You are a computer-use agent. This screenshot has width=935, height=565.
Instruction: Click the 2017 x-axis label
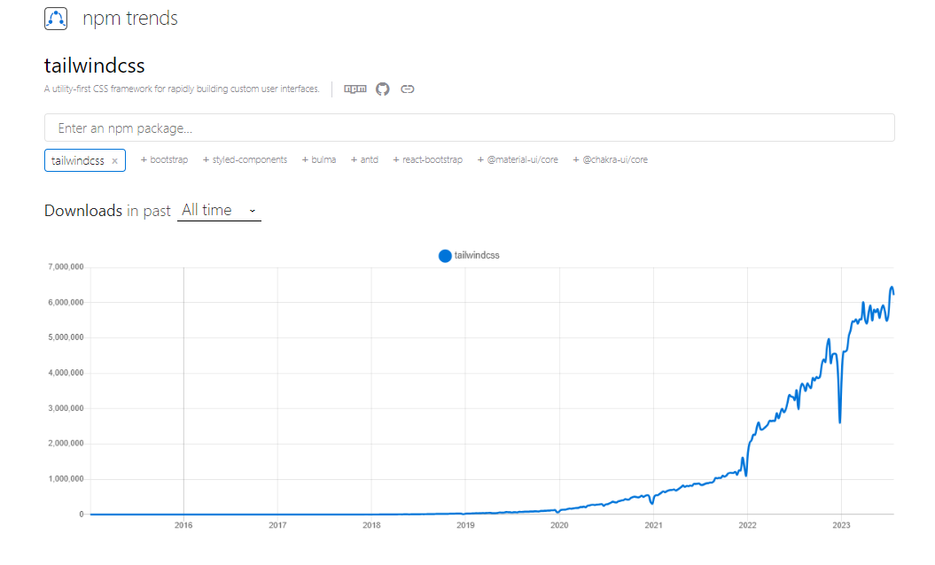[x=277, y=525]
